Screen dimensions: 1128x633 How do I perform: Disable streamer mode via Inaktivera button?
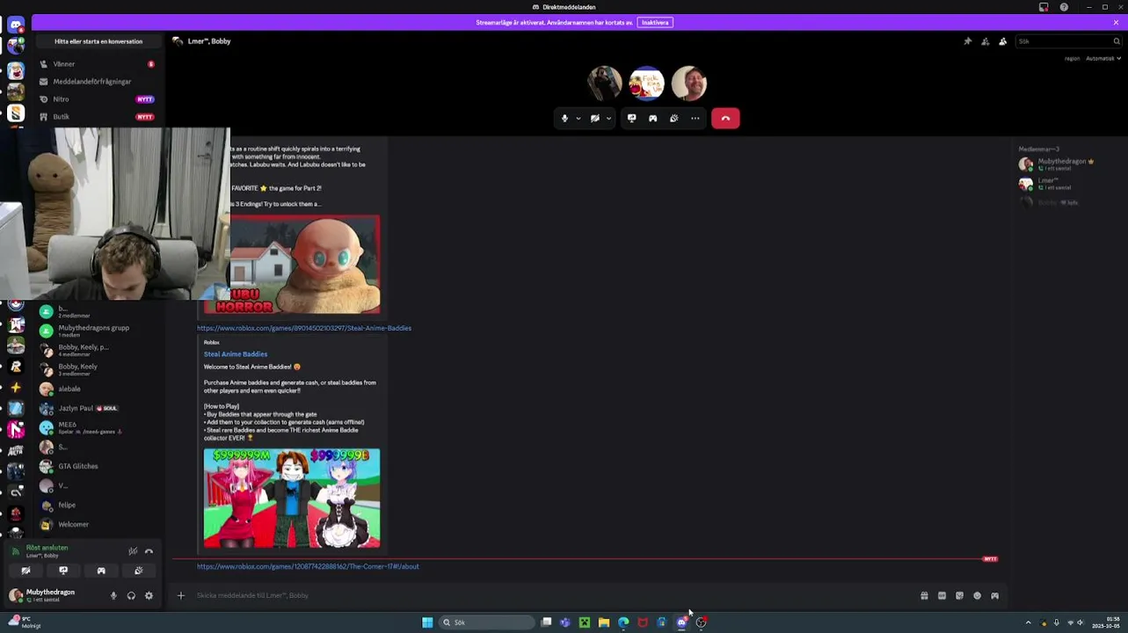click(x=655, y=22)
